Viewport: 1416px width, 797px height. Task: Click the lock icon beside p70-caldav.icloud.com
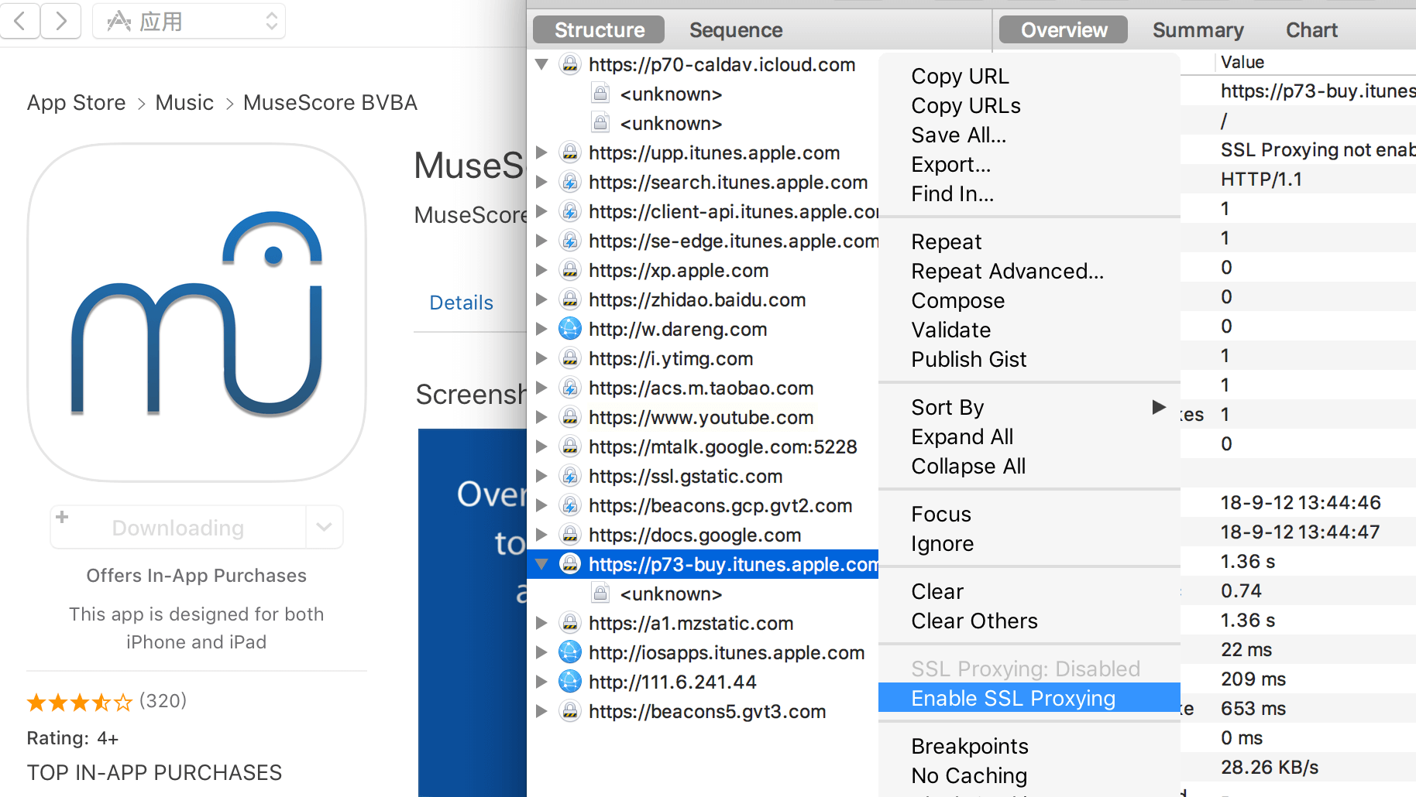pyautogui.click(x=570, y=64)
